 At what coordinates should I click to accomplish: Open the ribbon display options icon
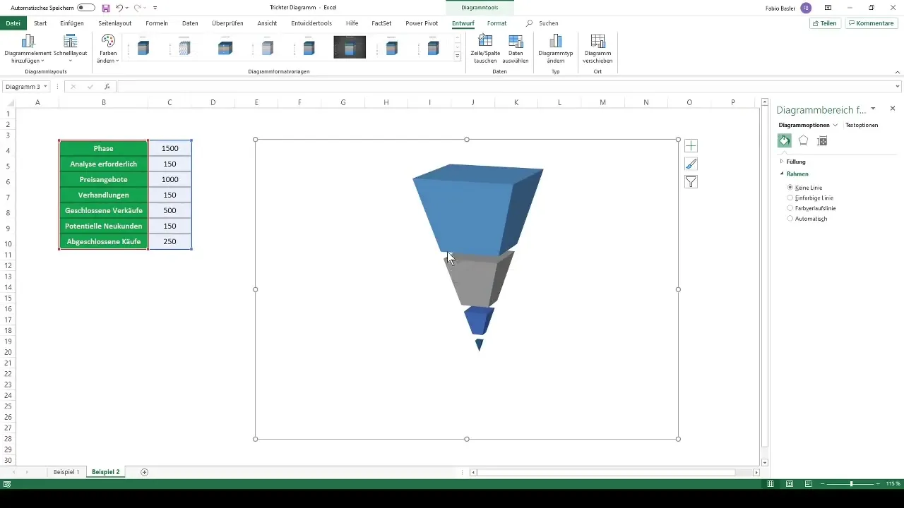click(828, 7)
